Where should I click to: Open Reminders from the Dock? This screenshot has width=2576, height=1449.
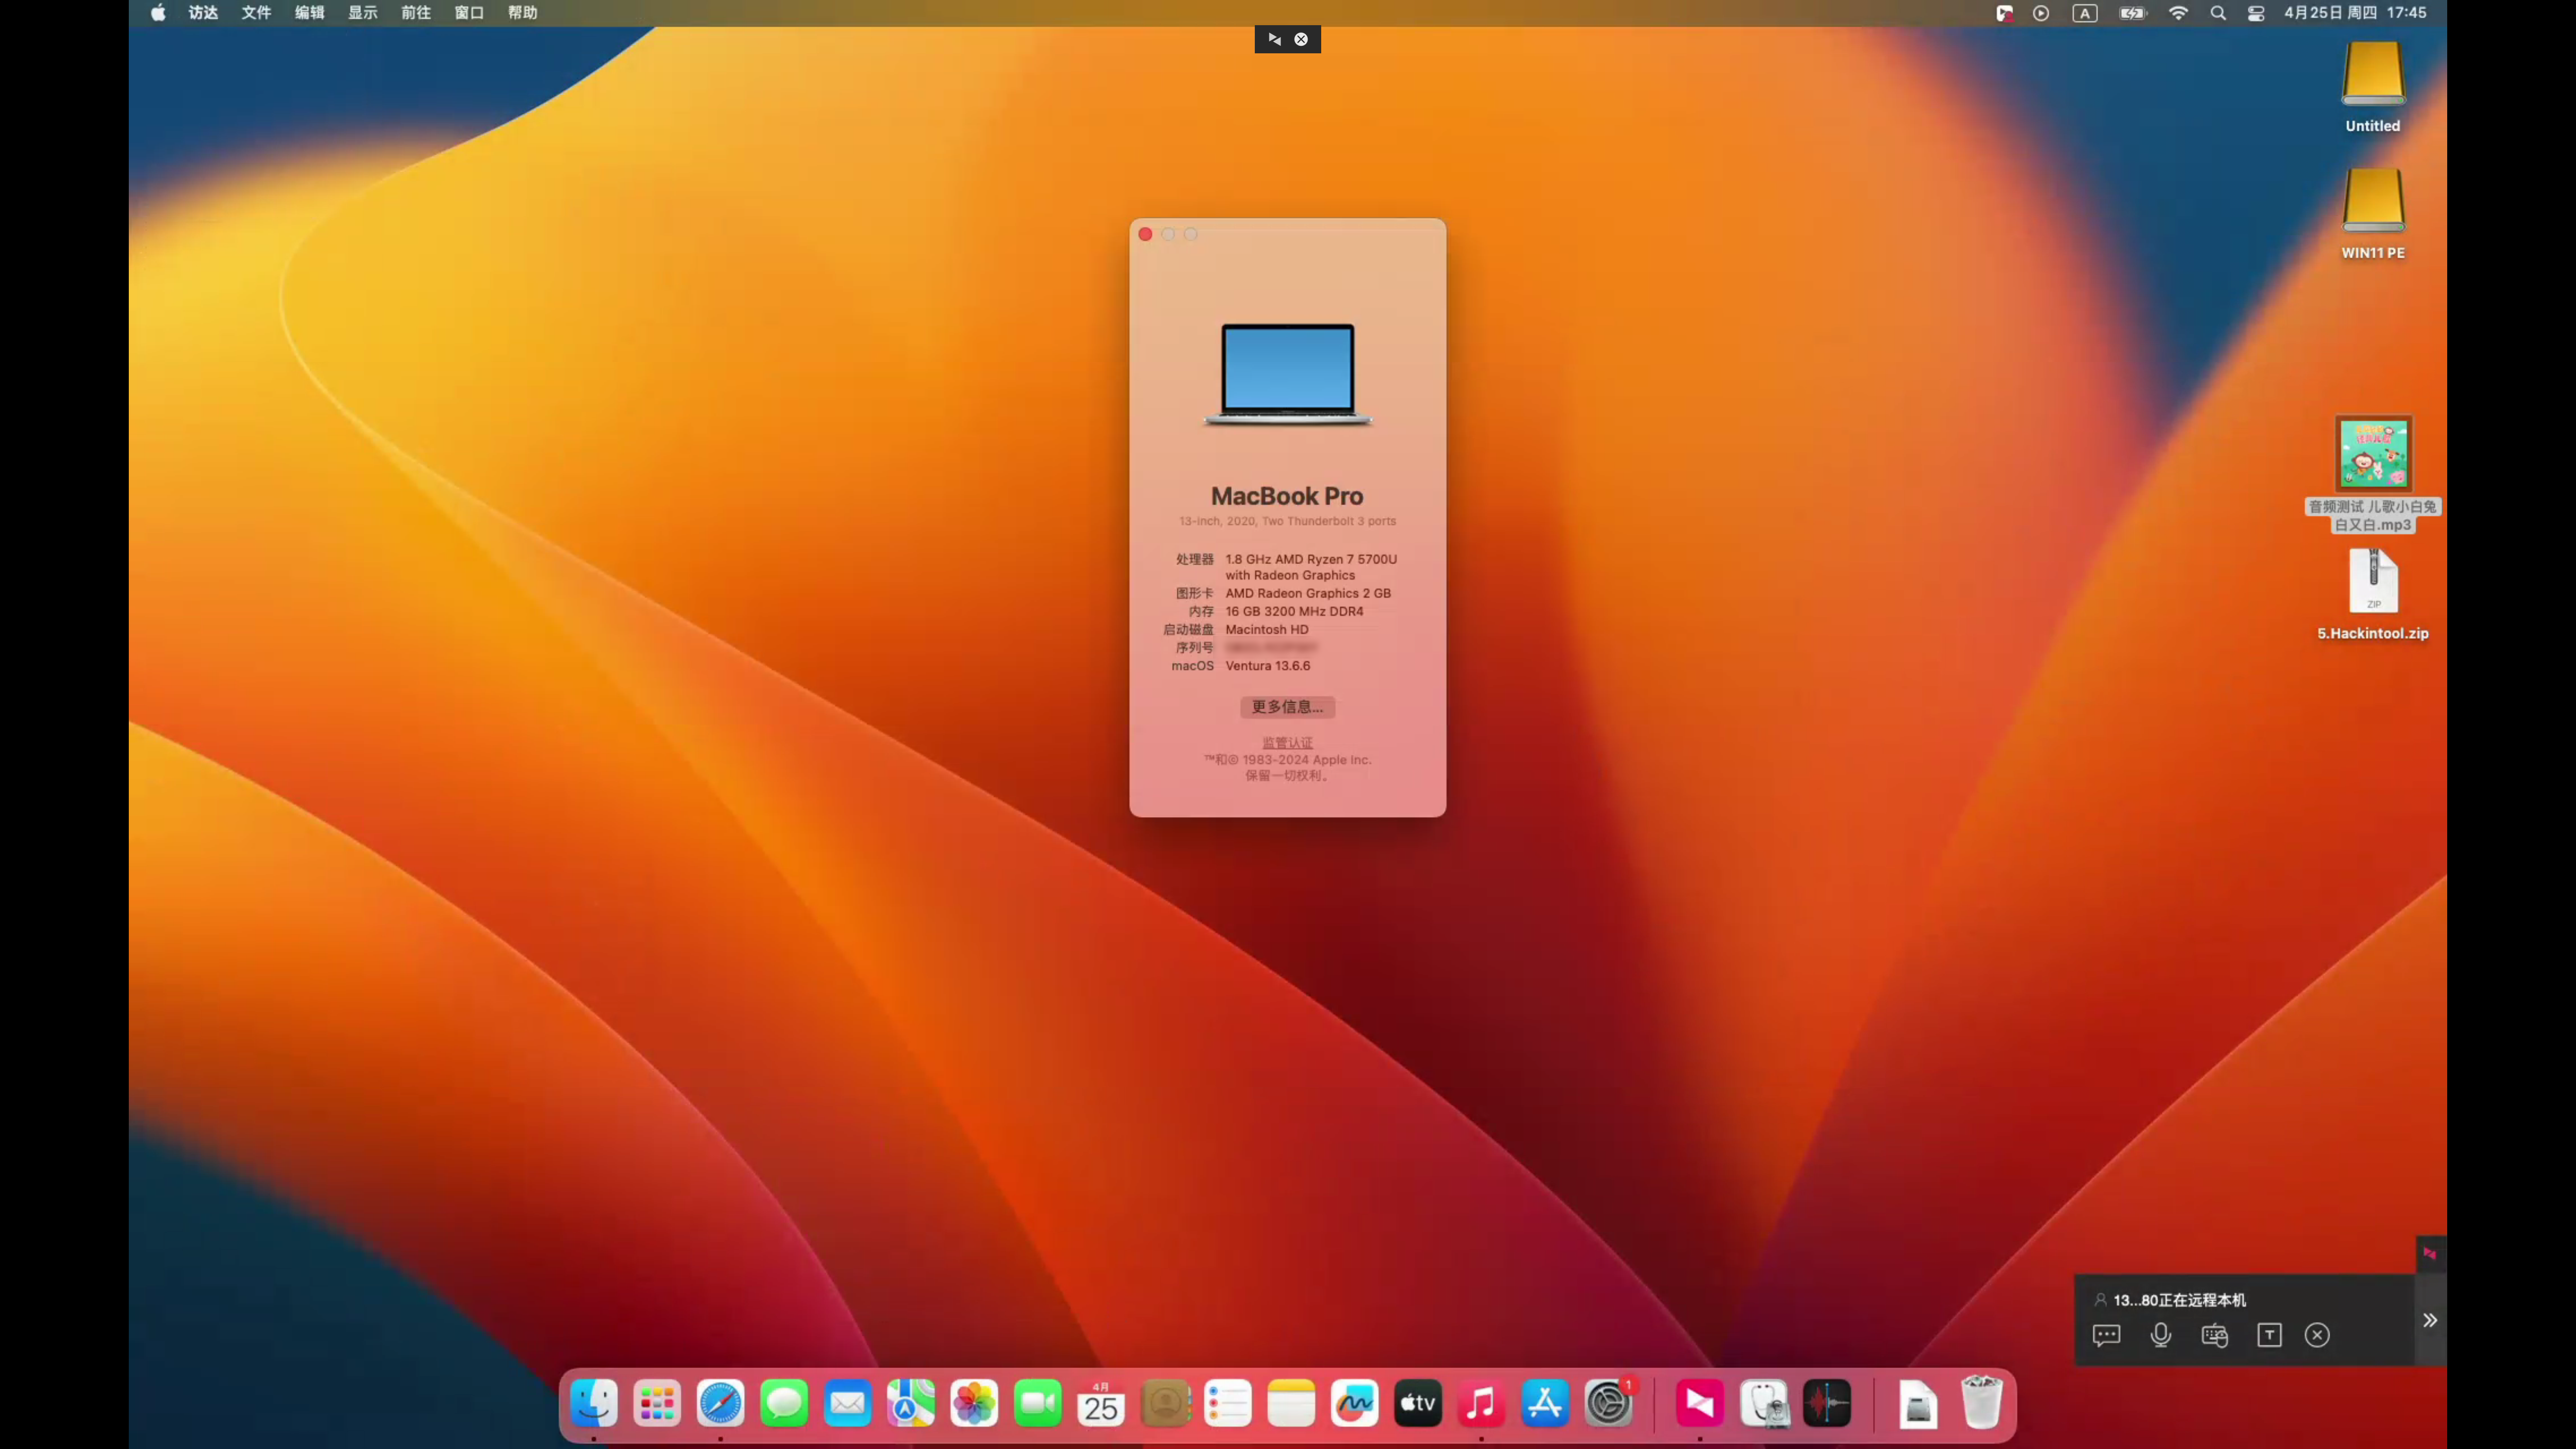coord(1228,1403)
